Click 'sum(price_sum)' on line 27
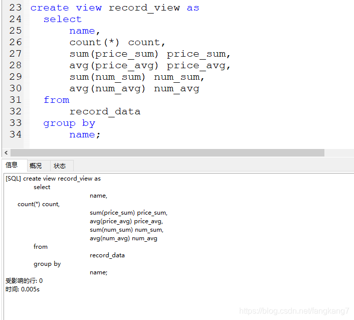 click(x=114, y=54)
